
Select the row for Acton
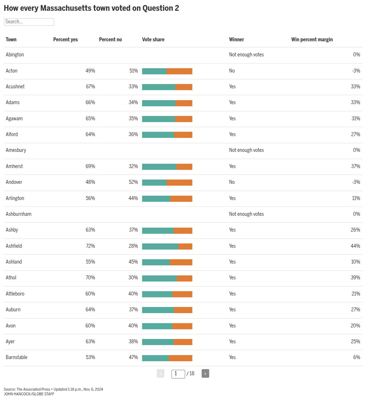click(x=11, y=71)
